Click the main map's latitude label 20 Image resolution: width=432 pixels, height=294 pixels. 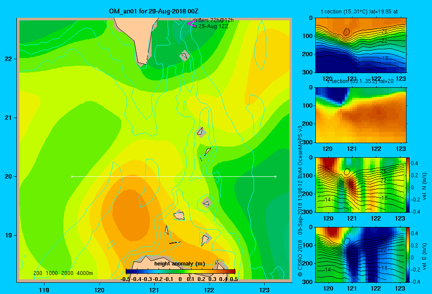(x=8, y=176)
